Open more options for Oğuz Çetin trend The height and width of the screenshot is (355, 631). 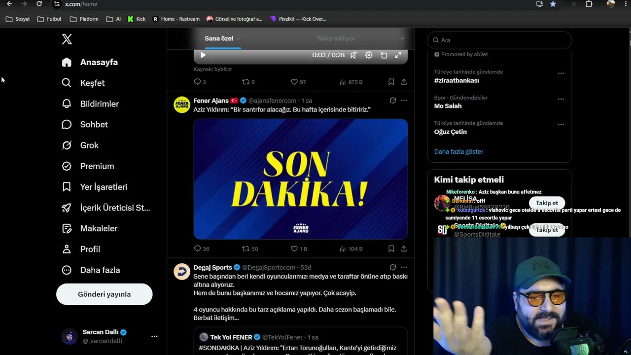[561, 124]
